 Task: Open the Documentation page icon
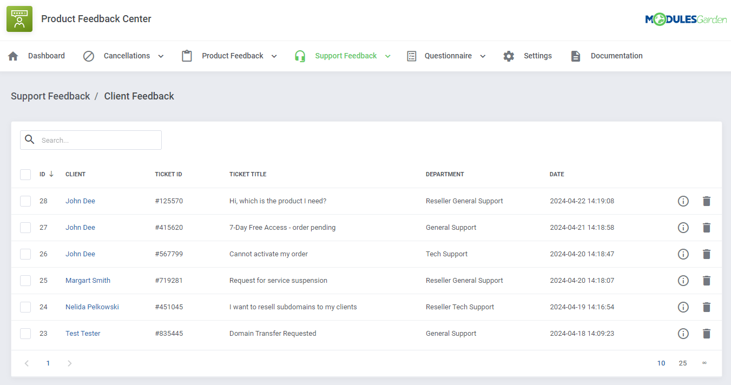[575, 56]
